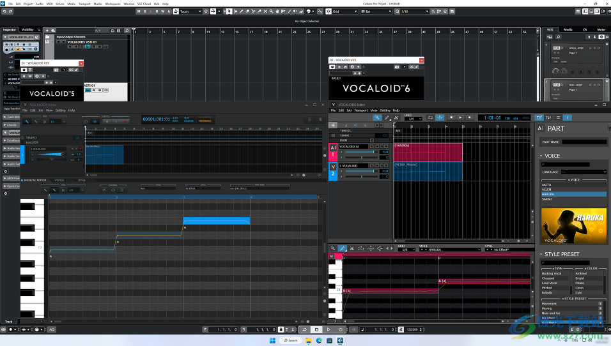Viewport: 611px width, 346px height.
Task: Open the Windows Start menu
Action: click(x=271, y=340)
